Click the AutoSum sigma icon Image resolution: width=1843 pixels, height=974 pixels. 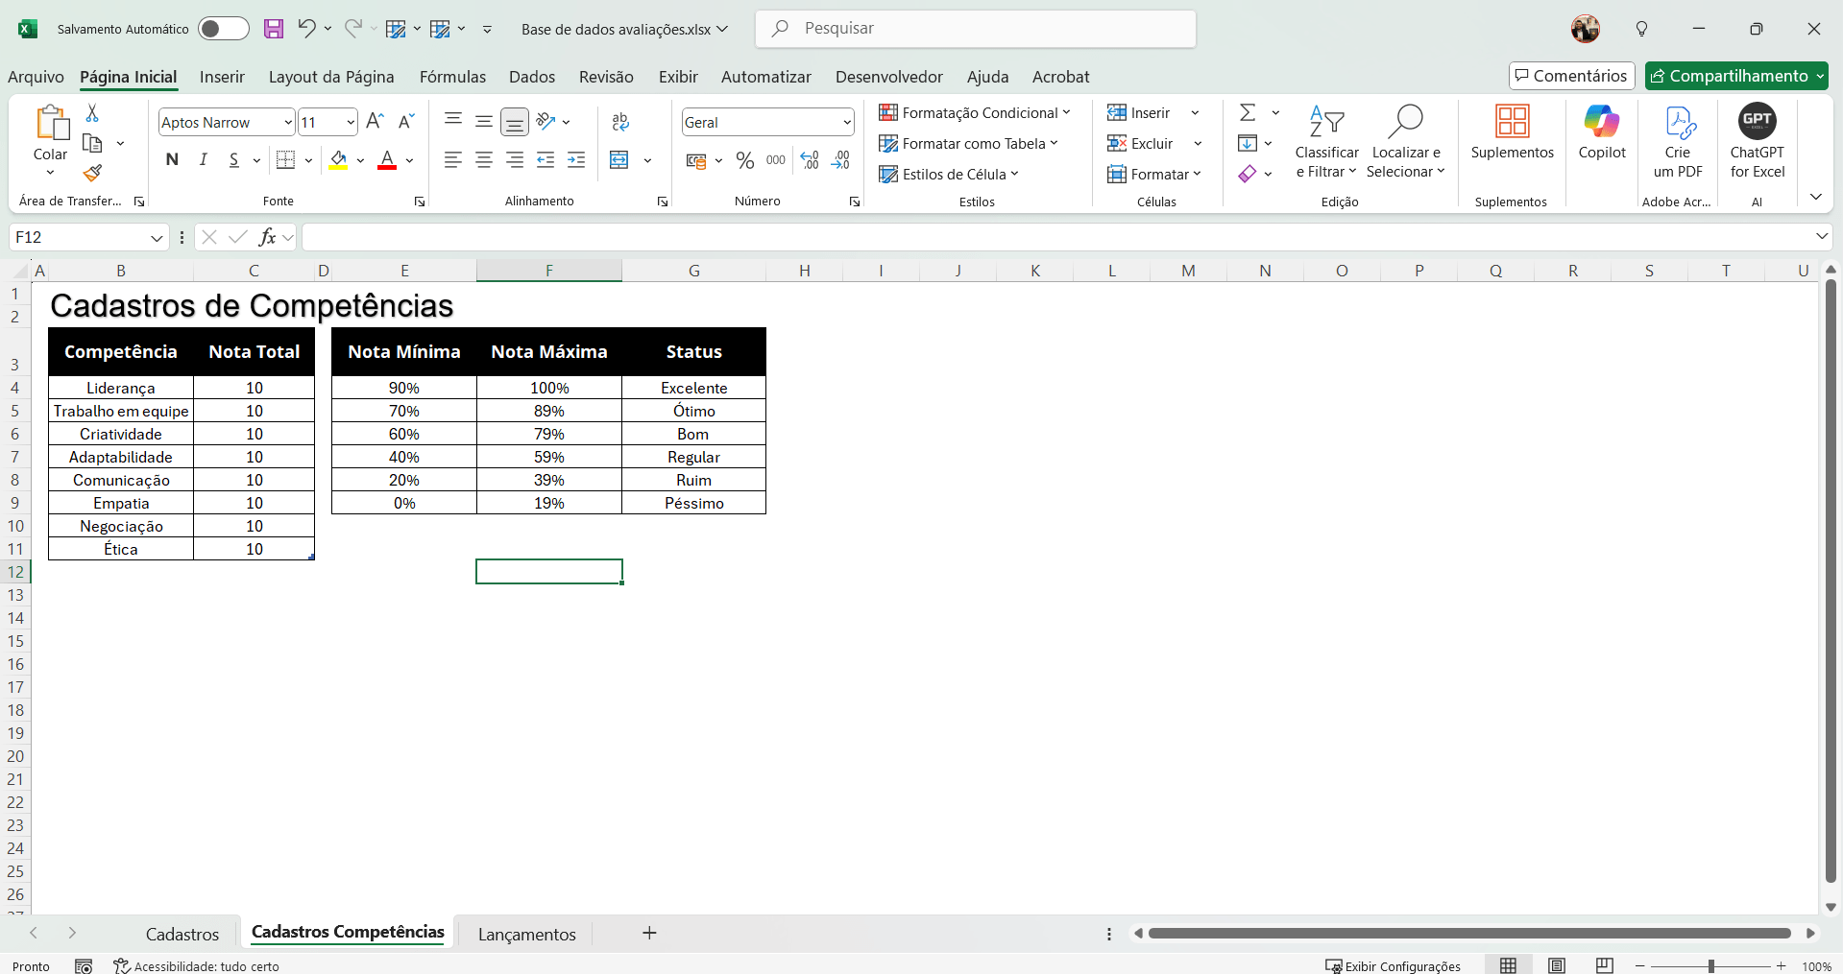pos(1248,113)
